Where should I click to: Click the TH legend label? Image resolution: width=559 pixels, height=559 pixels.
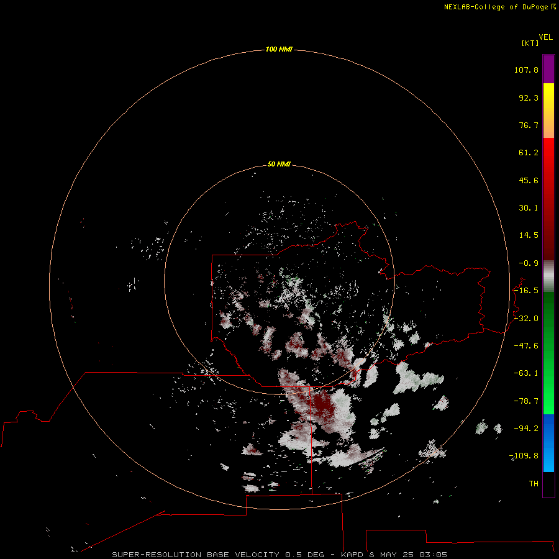coord(534,484)
